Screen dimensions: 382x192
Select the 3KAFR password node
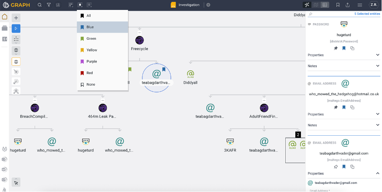230,141
